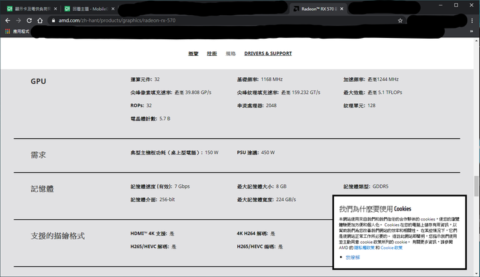Screen dimensions: 480x277
Task: Close the 顯示卡及電供負荷 tab
Action: click(x=55, y=9)
